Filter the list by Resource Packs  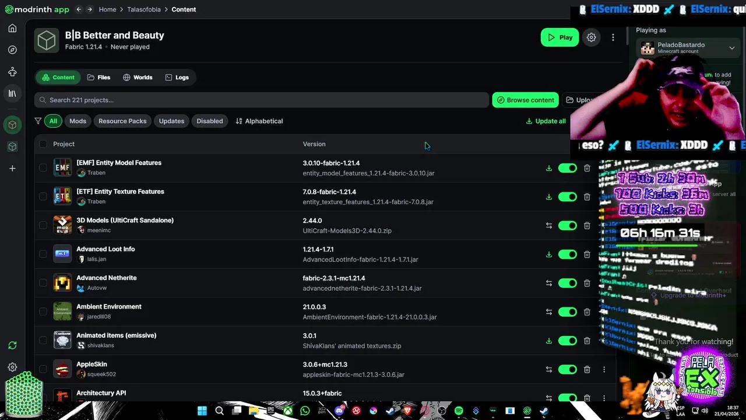point(122,121)
